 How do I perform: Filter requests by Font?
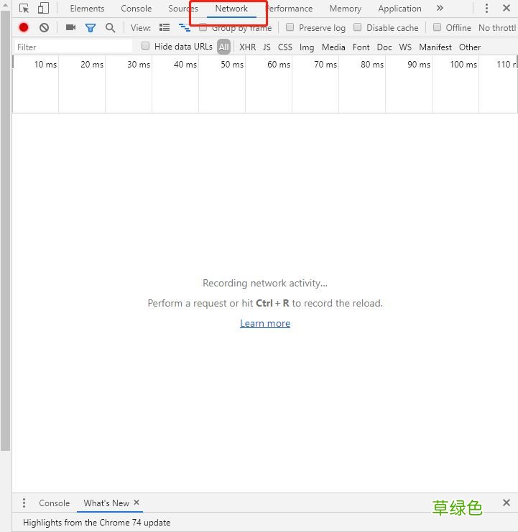click(361, 47)
